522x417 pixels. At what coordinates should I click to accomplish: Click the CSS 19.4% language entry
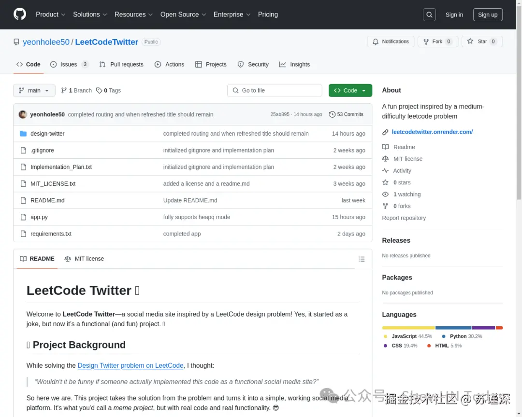pos(400,346)
